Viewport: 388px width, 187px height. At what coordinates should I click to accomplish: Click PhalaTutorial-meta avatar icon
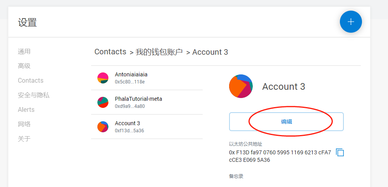click(x=103, y=102)
